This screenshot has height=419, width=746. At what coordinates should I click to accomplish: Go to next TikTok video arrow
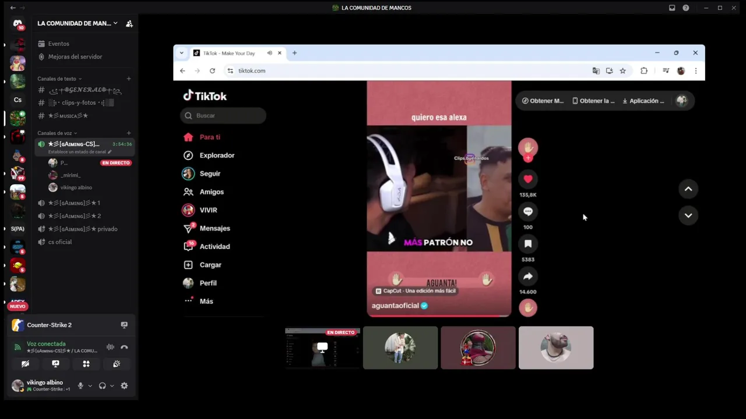coord(688,215)
